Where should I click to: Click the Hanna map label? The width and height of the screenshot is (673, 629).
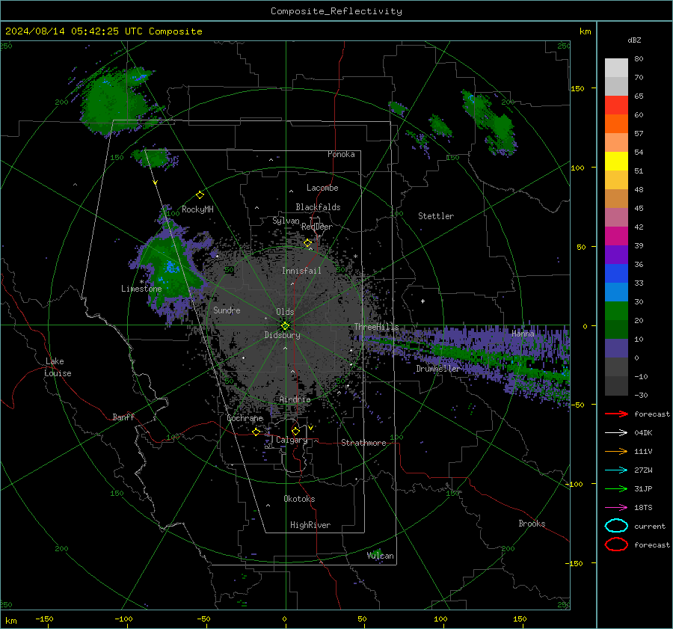click(x=523, y=333)
